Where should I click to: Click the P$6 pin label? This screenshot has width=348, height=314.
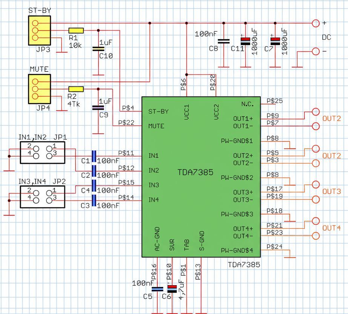point(183,85)
